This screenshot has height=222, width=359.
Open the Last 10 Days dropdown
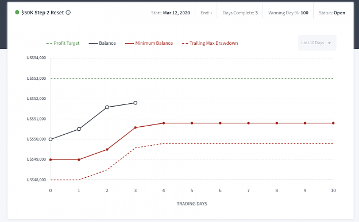tap(317, 43)
